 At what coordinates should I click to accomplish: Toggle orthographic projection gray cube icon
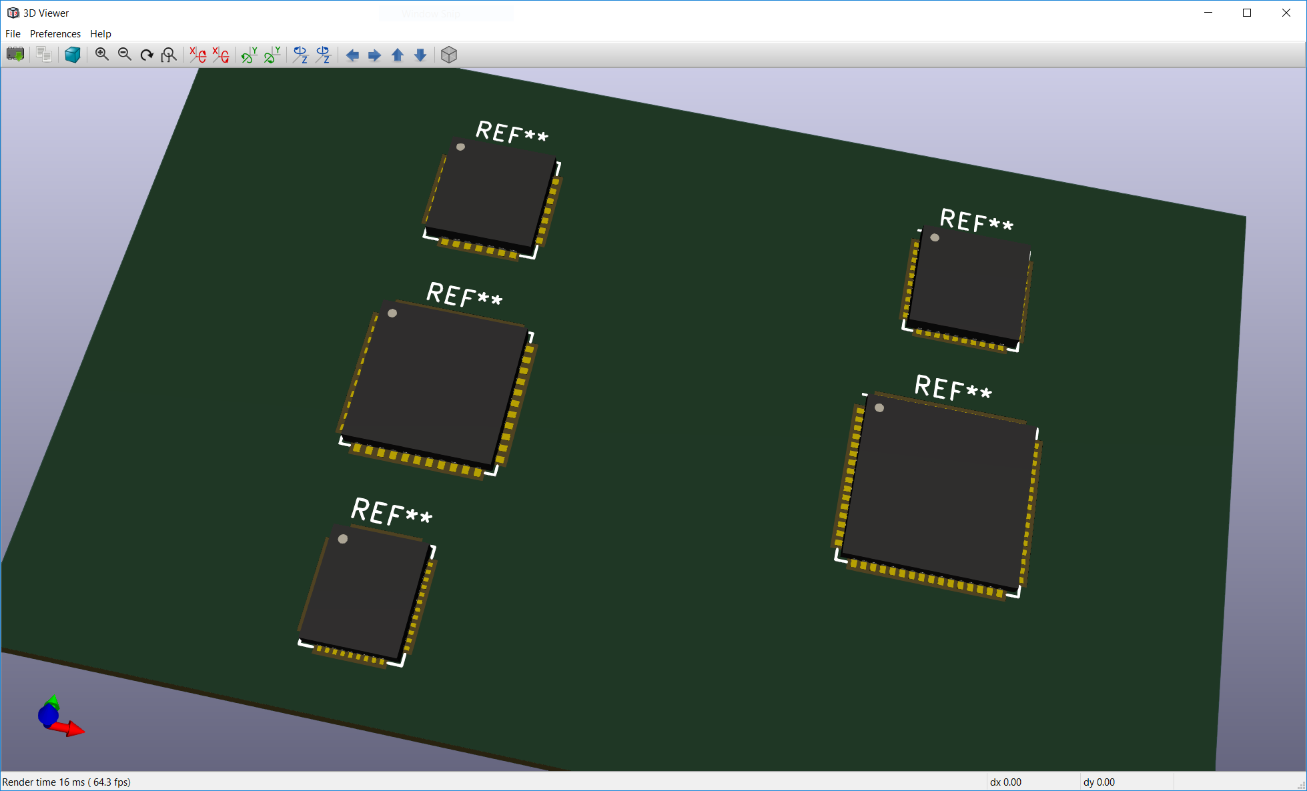(449, 55)
